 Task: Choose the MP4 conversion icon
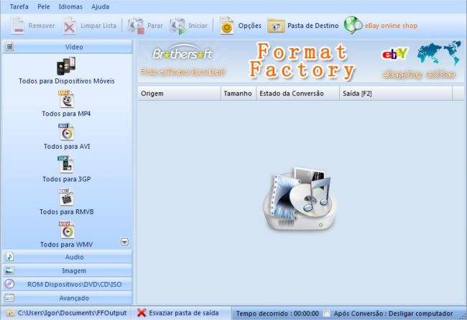point(66,99)
